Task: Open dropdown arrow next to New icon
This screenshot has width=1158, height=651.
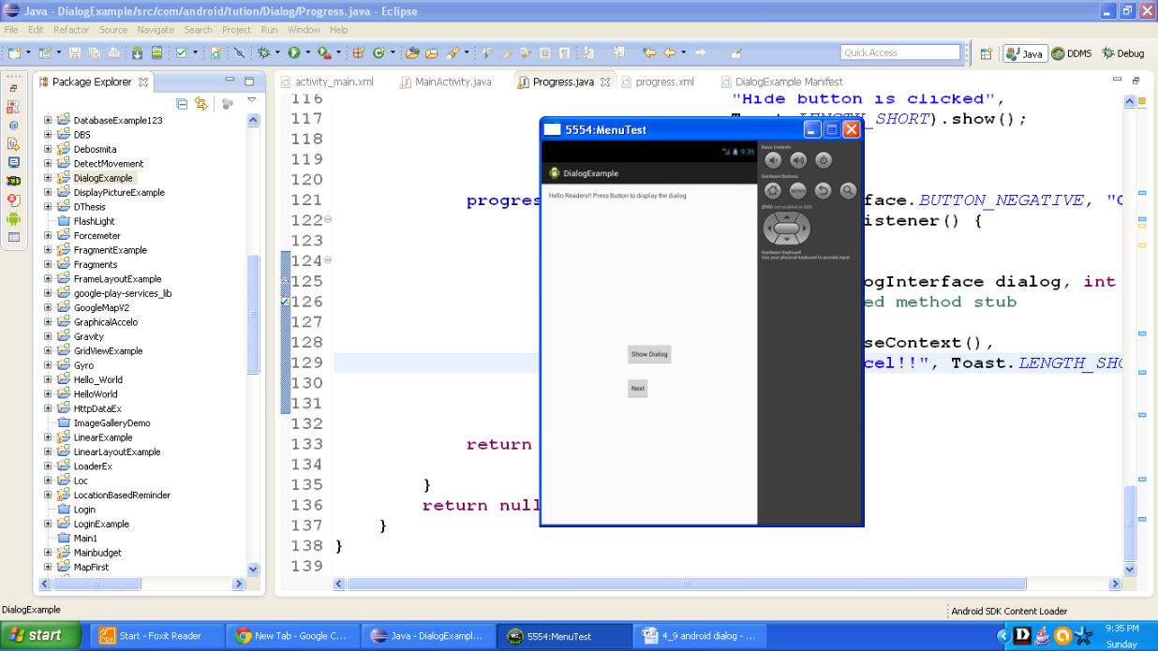Action: [x=28, y=53]
